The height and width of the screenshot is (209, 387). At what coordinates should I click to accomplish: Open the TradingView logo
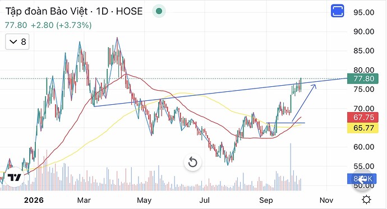tap(15, 177)
